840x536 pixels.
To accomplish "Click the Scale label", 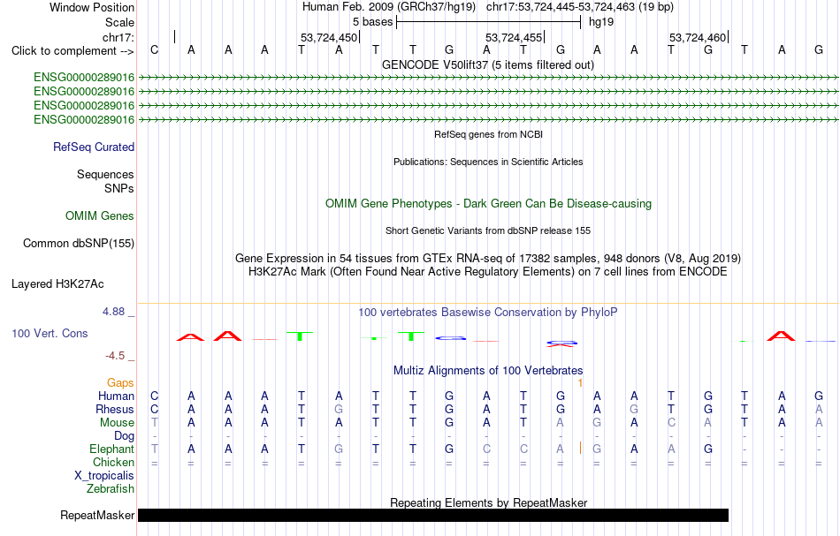I will [119, 22].
